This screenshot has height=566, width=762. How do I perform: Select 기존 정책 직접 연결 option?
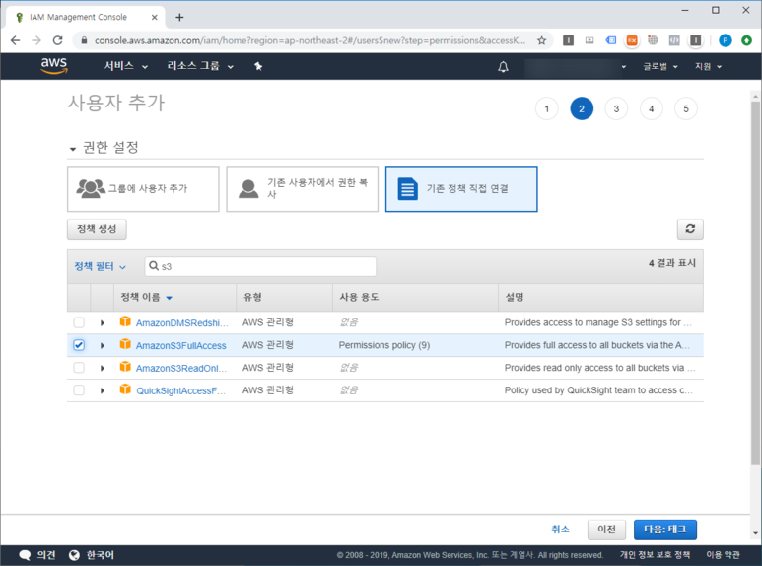(x=461, y=188)
